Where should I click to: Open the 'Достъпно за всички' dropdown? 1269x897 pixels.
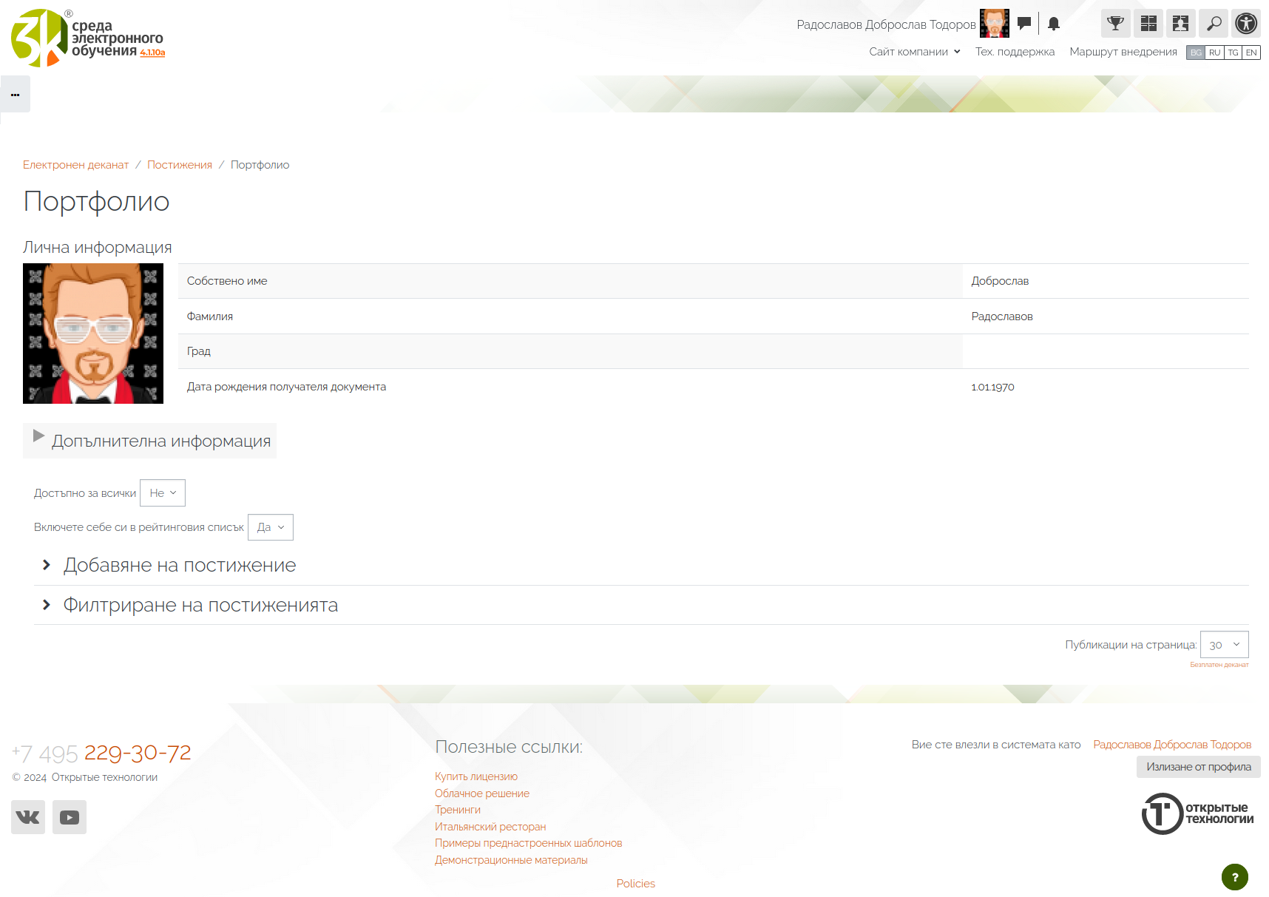163,493
